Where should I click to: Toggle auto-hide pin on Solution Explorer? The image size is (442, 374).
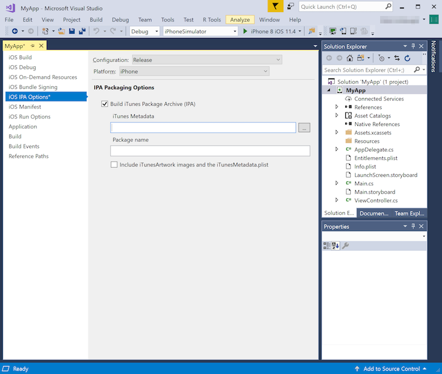point(414,46)
